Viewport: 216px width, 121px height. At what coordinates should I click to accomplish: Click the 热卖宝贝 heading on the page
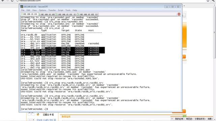coord(66,117)
